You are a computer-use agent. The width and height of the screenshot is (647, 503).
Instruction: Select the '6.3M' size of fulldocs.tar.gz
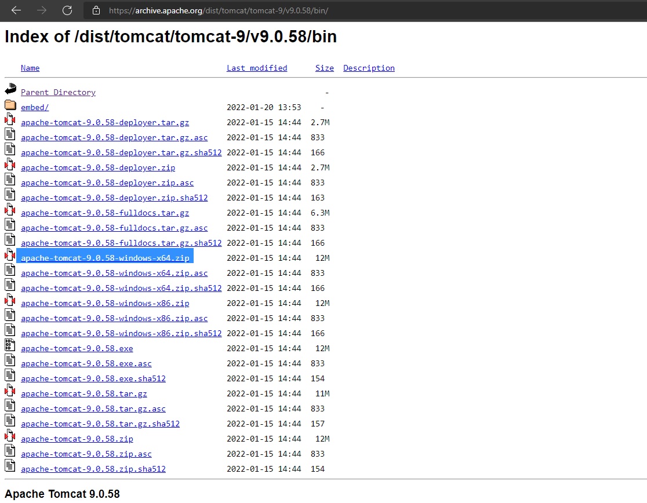[x=320, y=213]
